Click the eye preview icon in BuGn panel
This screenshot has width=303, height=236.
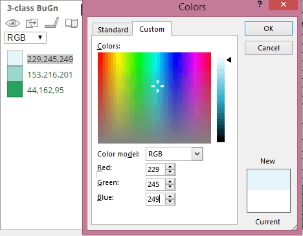12,23
